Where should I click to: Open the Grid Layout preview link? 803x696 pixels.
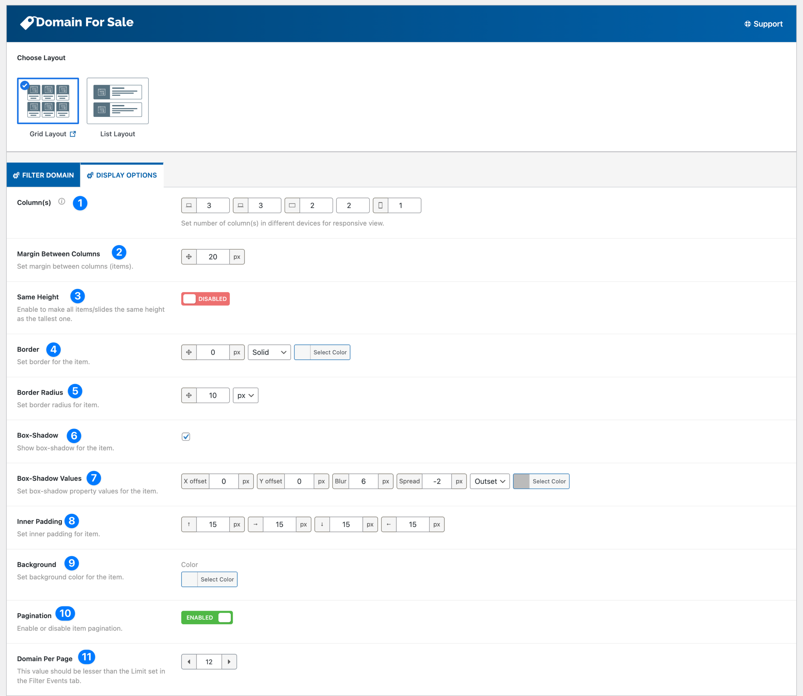[73, 134]
